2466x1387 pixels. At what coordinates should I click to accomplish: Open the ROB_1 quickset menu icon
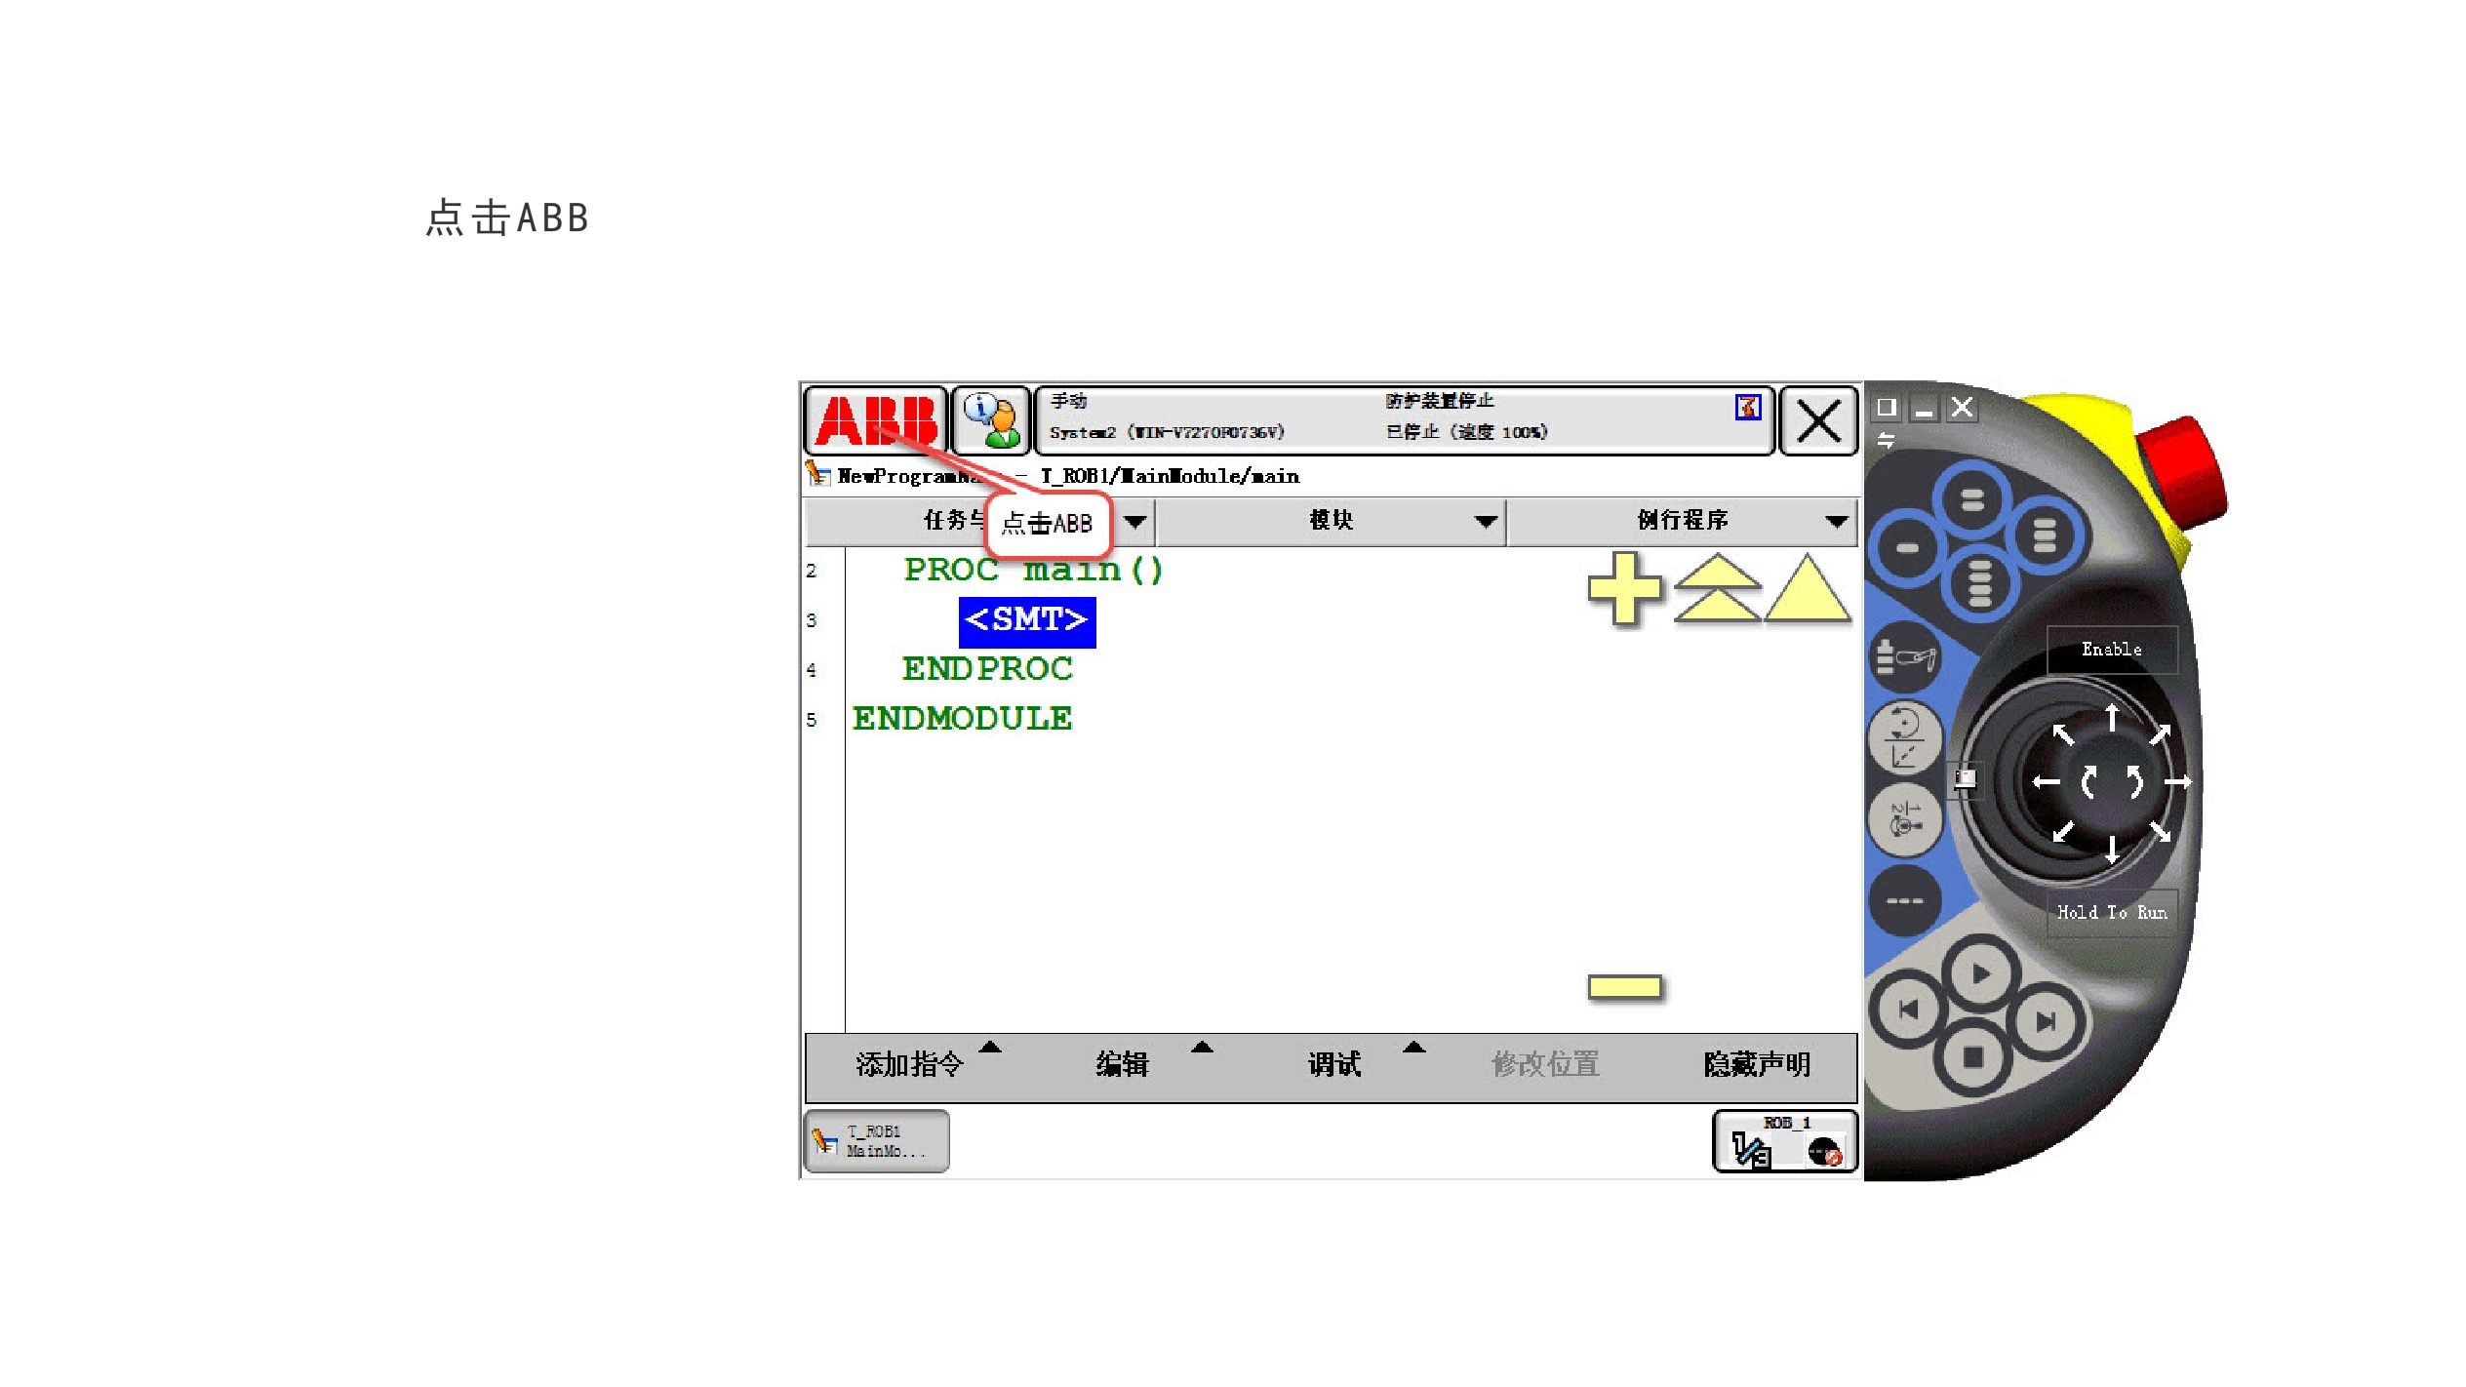click(x=1785, y=1141)
